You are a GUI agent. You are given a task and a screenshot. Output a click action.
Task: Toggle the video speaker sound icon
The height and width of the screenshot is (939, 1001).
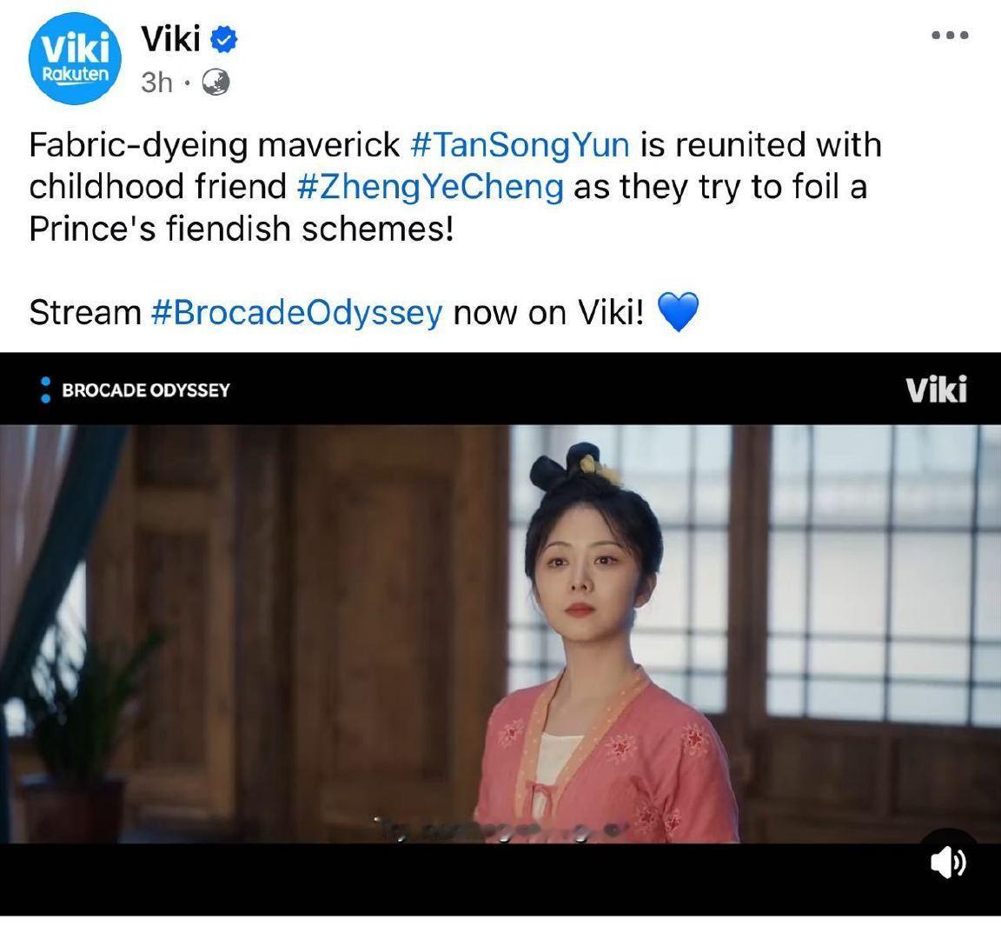coord(948,863)
